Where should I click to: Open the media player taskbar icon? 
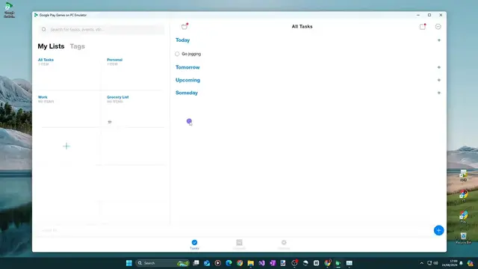tap(217, 263)
